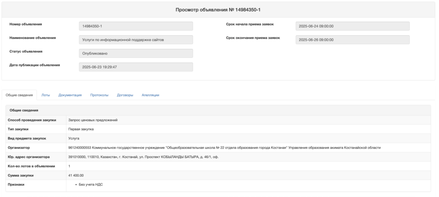Select the Дата публикации объявления field

coord(136,67)
